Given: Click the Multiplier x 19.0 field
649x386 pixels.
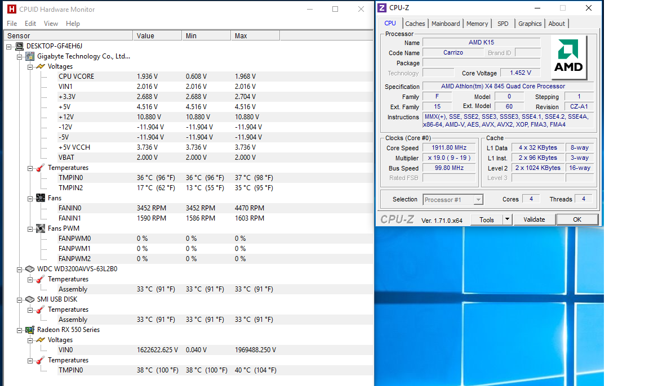Looking at the screenshot, I should tap(449, 158).
